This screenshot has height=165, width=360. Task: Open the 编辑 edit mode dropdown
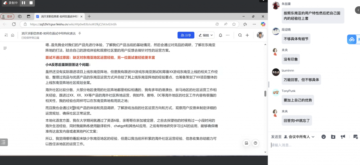[205, 35]
